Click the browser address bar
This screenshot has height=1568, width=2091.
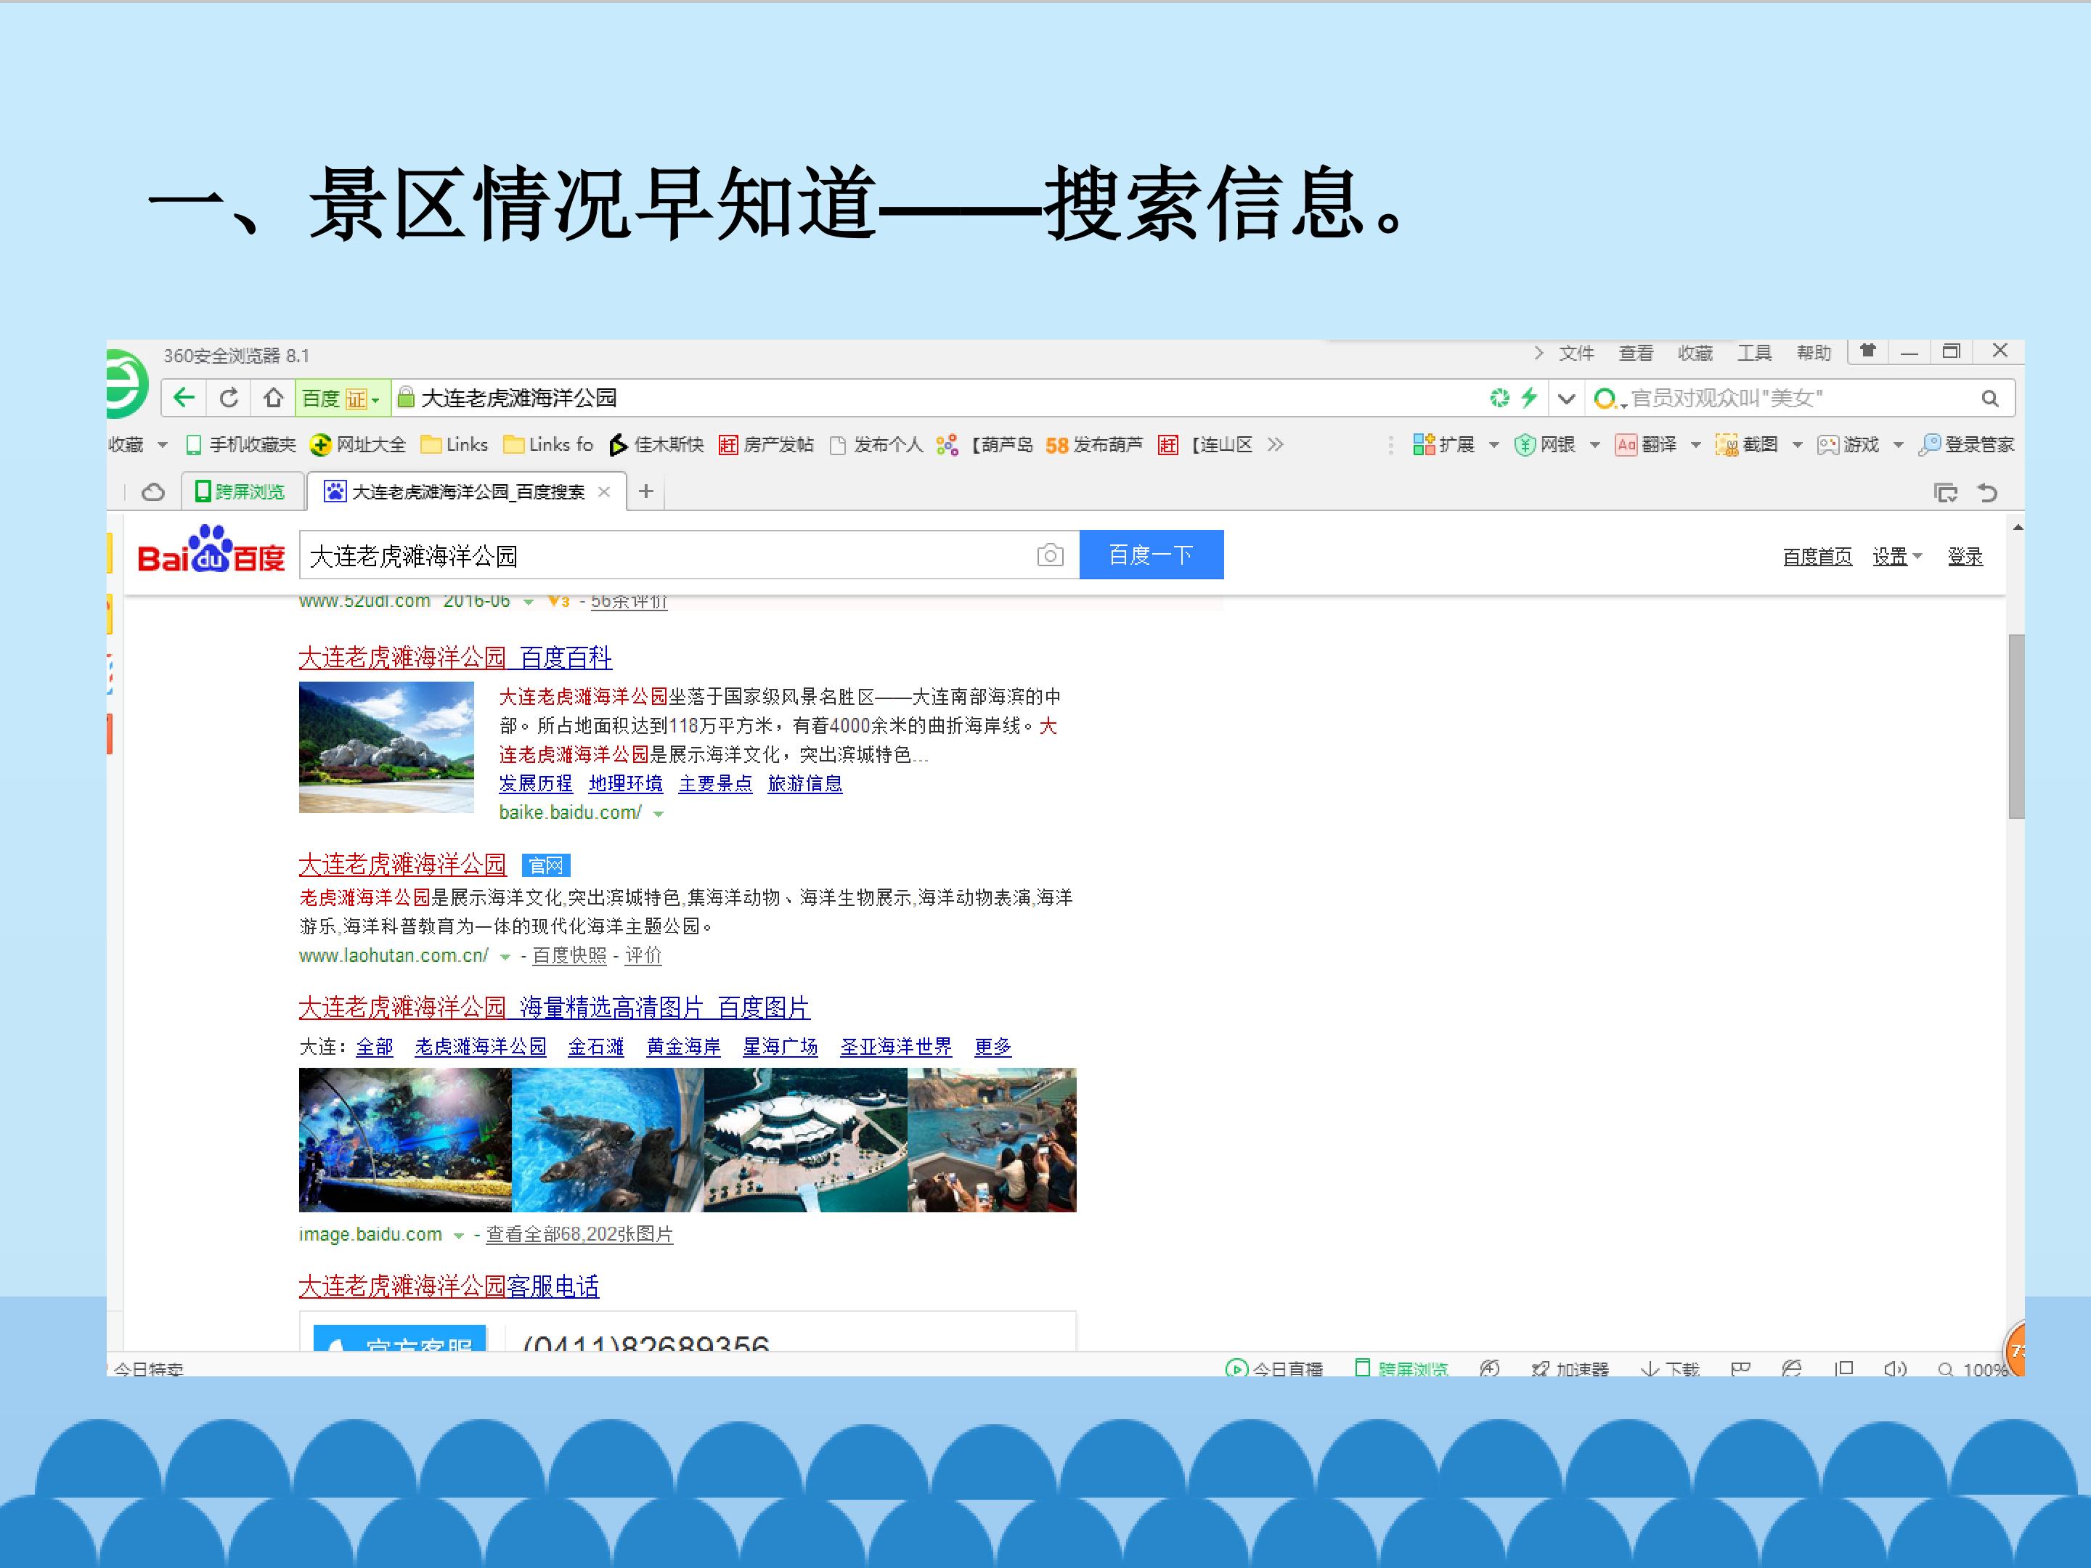point(936,398)
